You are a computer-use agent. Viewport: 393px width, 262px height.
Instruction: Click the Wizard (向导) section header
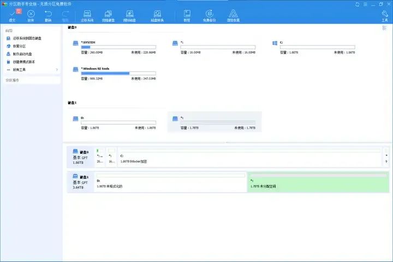pyautogui.click(x=9, y=31)
